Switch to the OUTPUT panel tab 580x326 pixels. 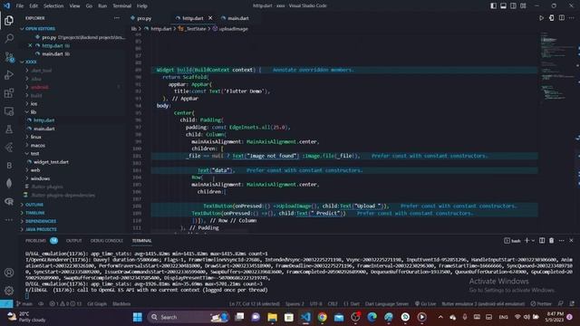coord(73,241)
